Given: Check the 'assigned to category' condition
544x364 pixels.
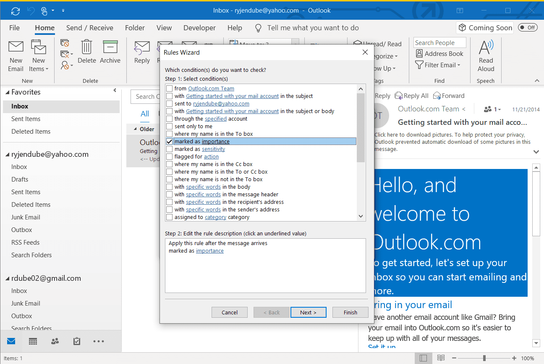Looking at the screenshot, I should click(170, 217).
